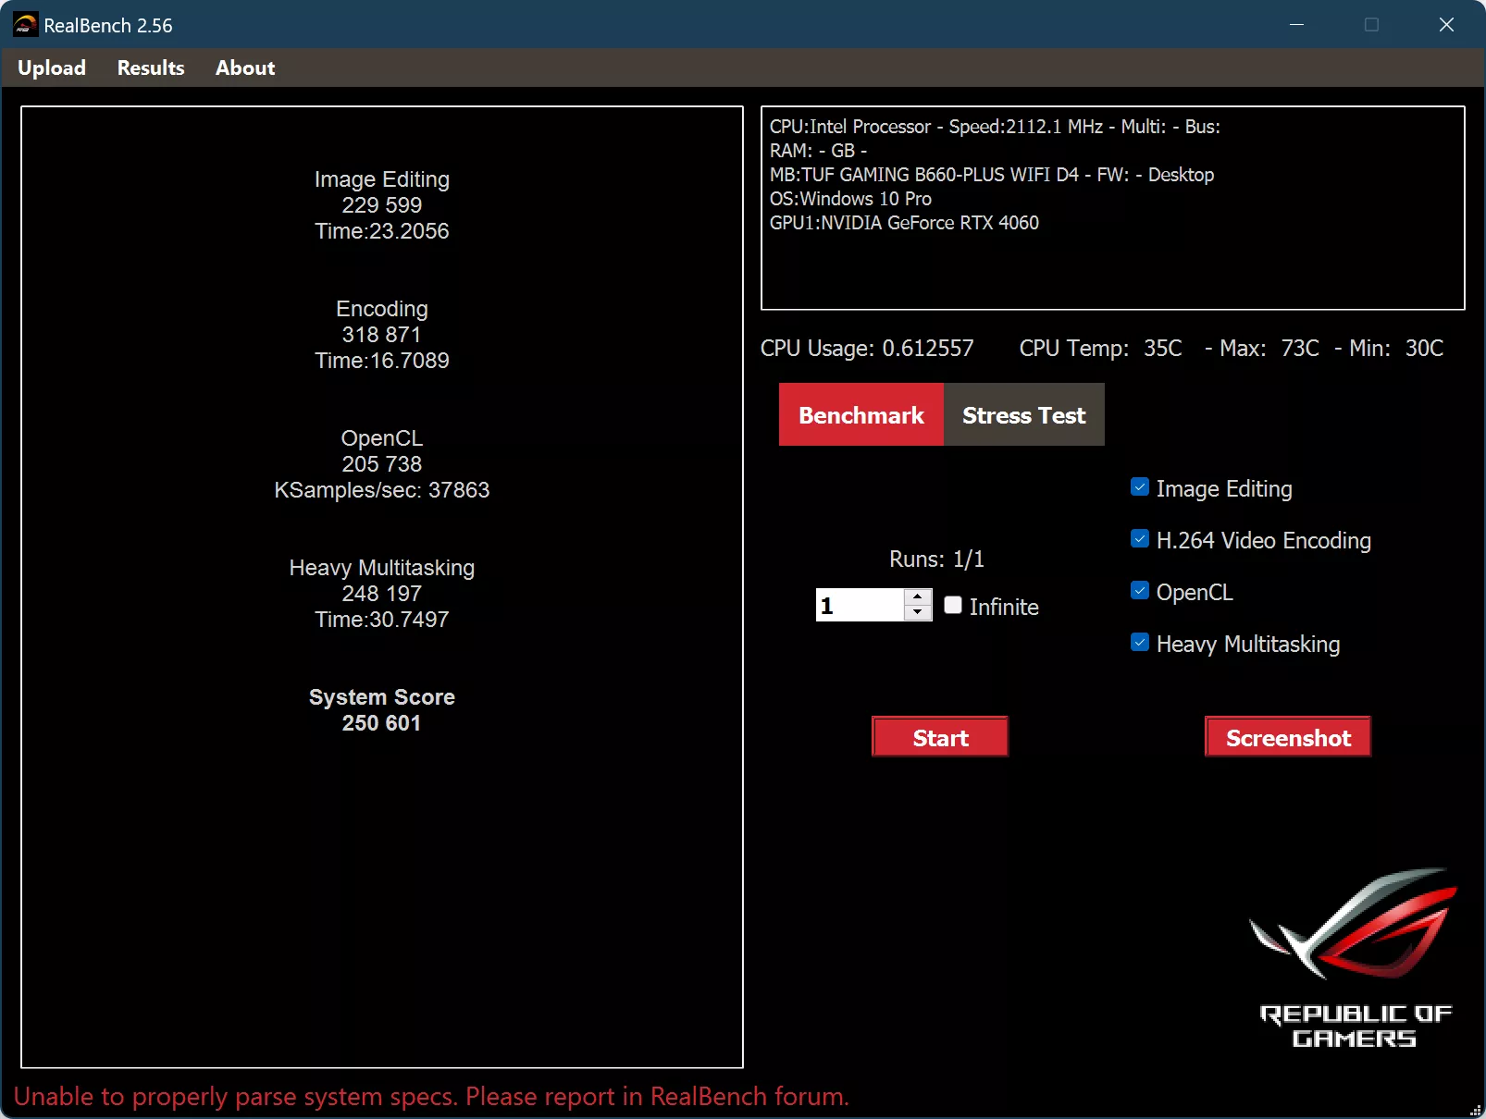Click the Min: 30C temperature readout
The image size is (1486, 1119).
click(1396, 349)
